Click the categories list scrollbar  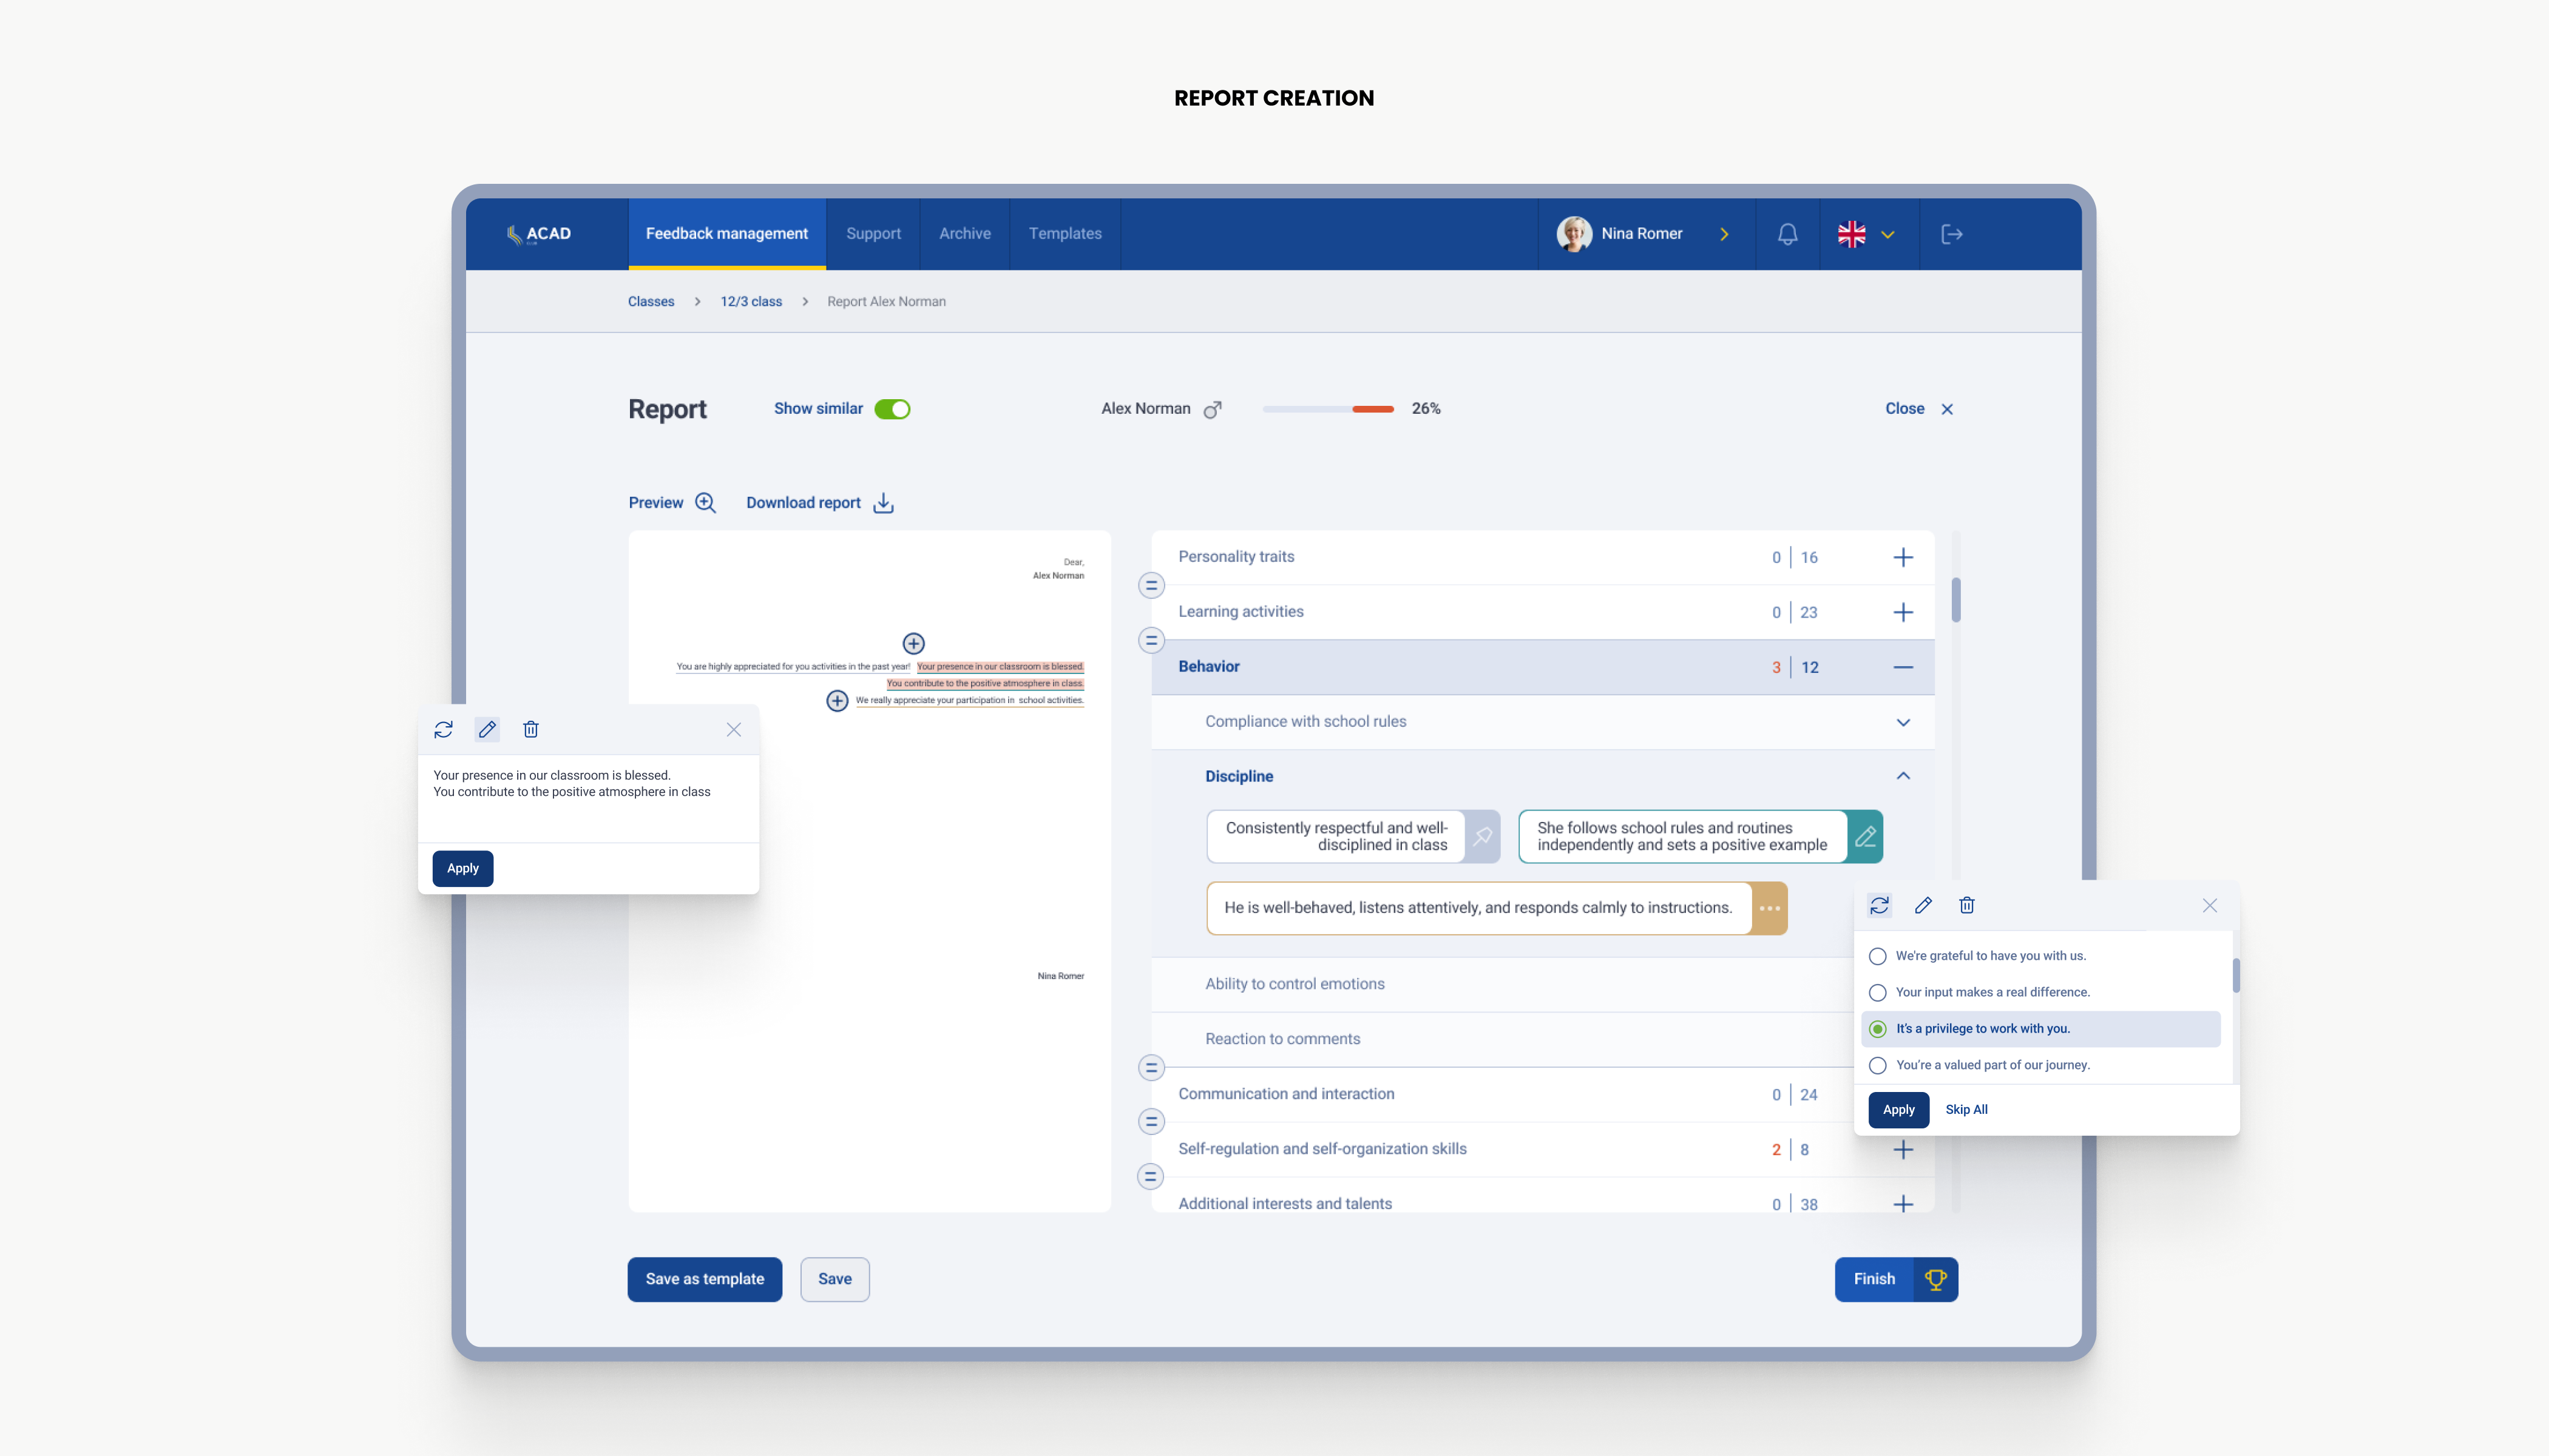1956,600
